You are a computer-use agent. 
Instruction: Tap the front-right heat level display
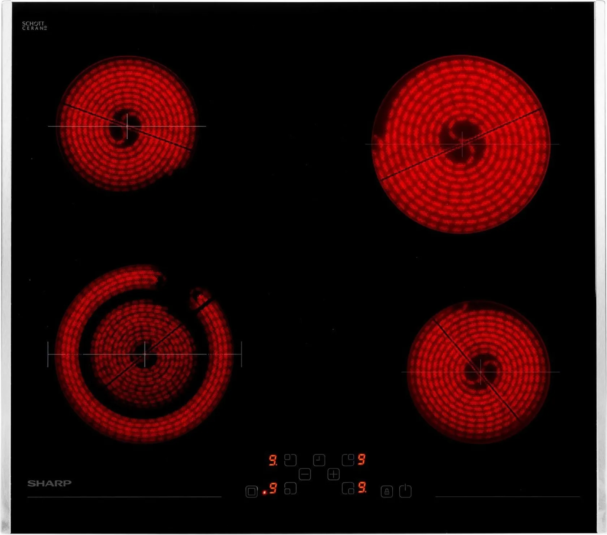pos(362,488)
